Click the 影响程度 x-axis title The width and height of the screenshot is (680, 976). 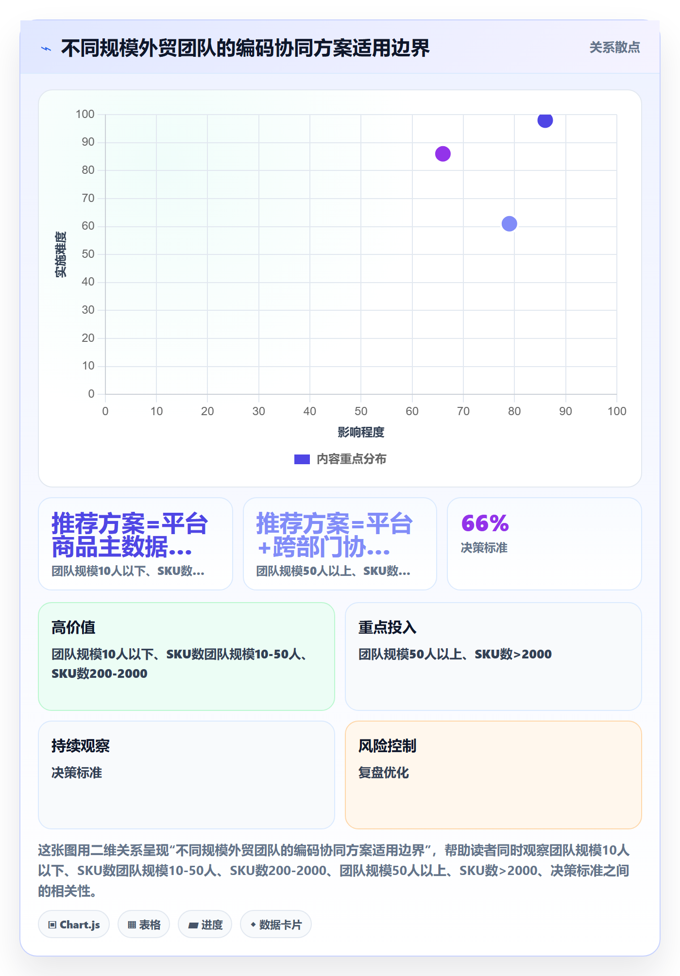pyautogui.click(x=361, y=432)
